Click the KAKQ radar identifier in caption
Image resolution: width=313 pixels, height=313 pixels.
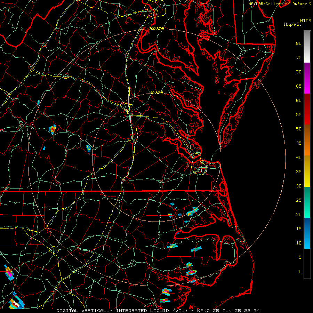tap(203, 311)
